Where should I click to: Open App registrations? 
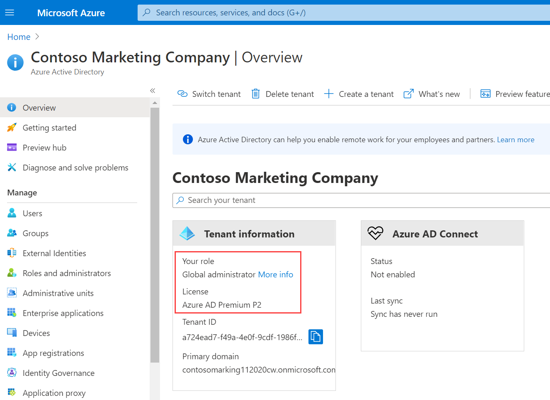75,353
